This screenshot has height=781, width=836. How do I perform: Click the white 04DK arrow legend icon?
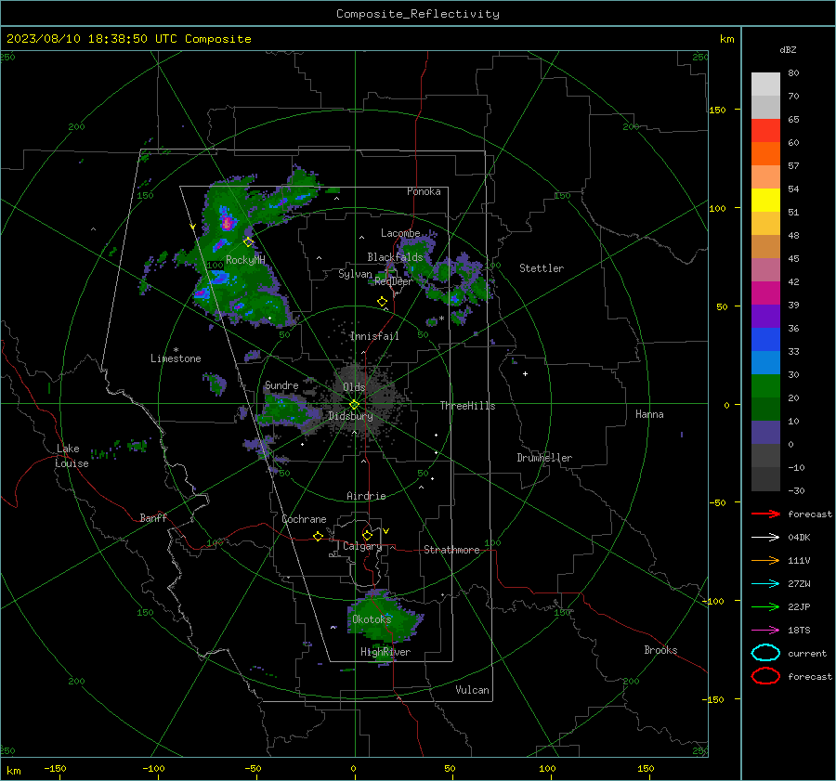(x=765, y=538)
